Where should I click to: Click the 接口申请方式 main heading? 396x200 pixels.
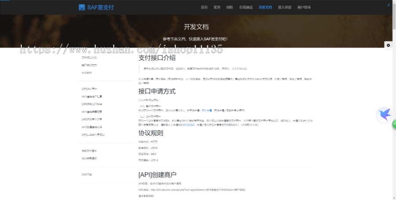(157, 91)
